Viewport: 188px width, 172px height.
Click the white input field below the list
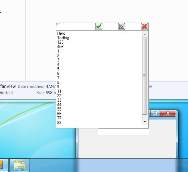coord(124,131)
